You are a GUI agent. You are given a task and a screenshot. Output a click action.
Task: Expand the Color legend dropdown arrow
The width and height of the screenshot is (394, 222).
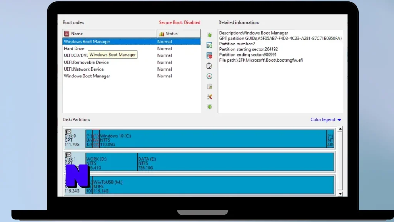click(x=339, y=120)
